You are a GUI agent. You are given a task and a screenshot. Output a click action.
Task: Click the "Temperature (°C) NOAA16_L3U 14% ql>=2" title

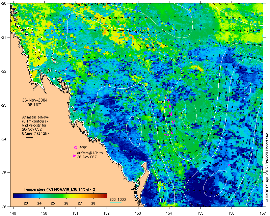60,189
